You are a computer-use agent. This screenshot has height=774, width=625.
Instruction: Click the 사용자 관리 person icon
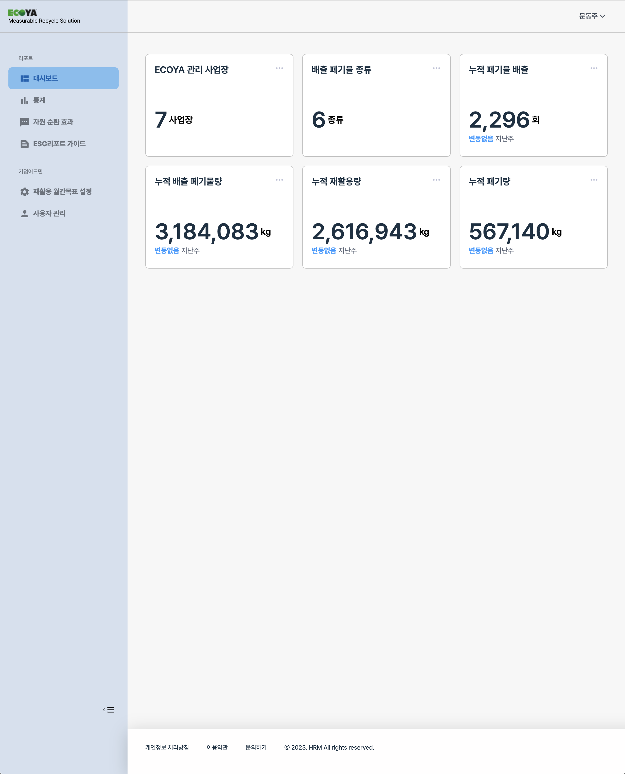[24, 214]
